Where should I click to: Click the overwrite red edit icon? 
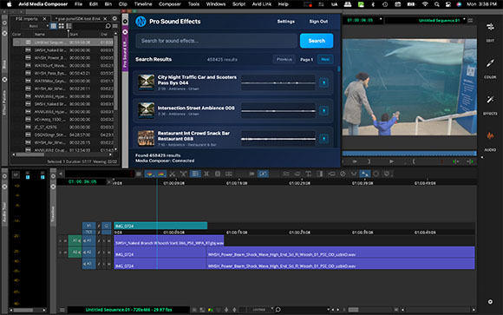click(x=160, y=174)
